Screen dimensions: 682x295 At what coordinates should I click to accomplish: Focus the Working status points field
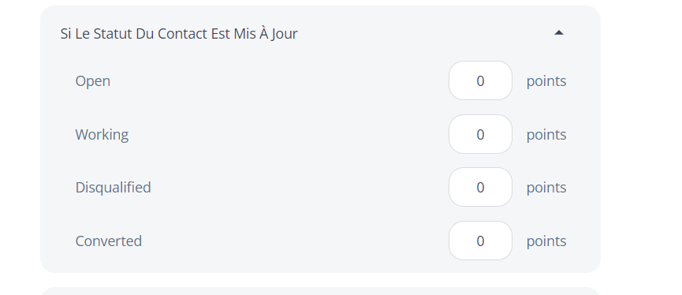[x=480, y=134]
